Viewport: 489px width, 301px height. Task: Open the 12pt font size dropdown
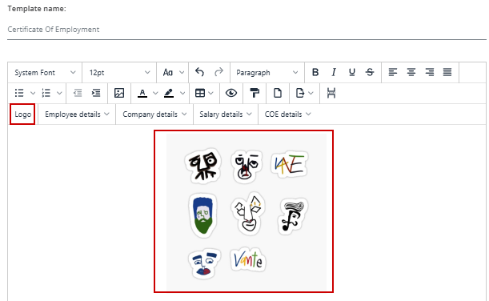tap(119, 72)
